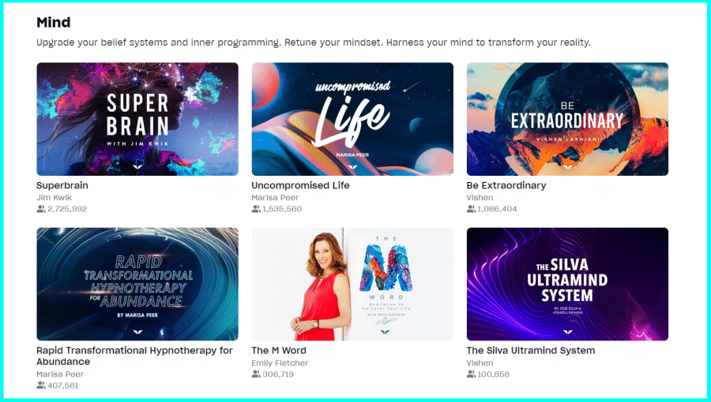Select the Superbrain title link
The width and height of the screenshot is (711, 402).
tap(62, 185)
